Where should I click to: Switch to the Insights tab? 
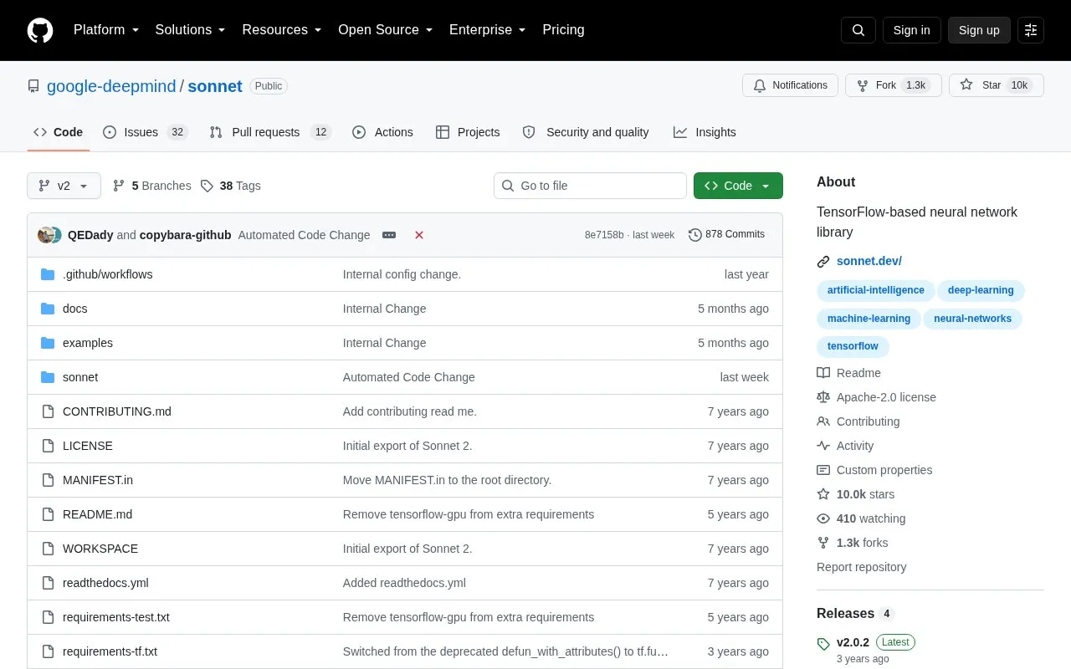point(705,132)
